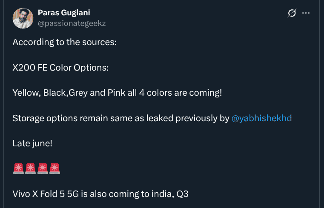Click the "X200 FE Color Options:" text
This screenshot has height=208, width=324.
(60, 68)
